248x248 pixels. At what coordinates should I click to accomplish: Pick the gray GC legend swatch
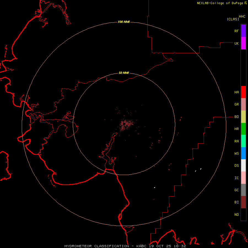click(243, 190)
